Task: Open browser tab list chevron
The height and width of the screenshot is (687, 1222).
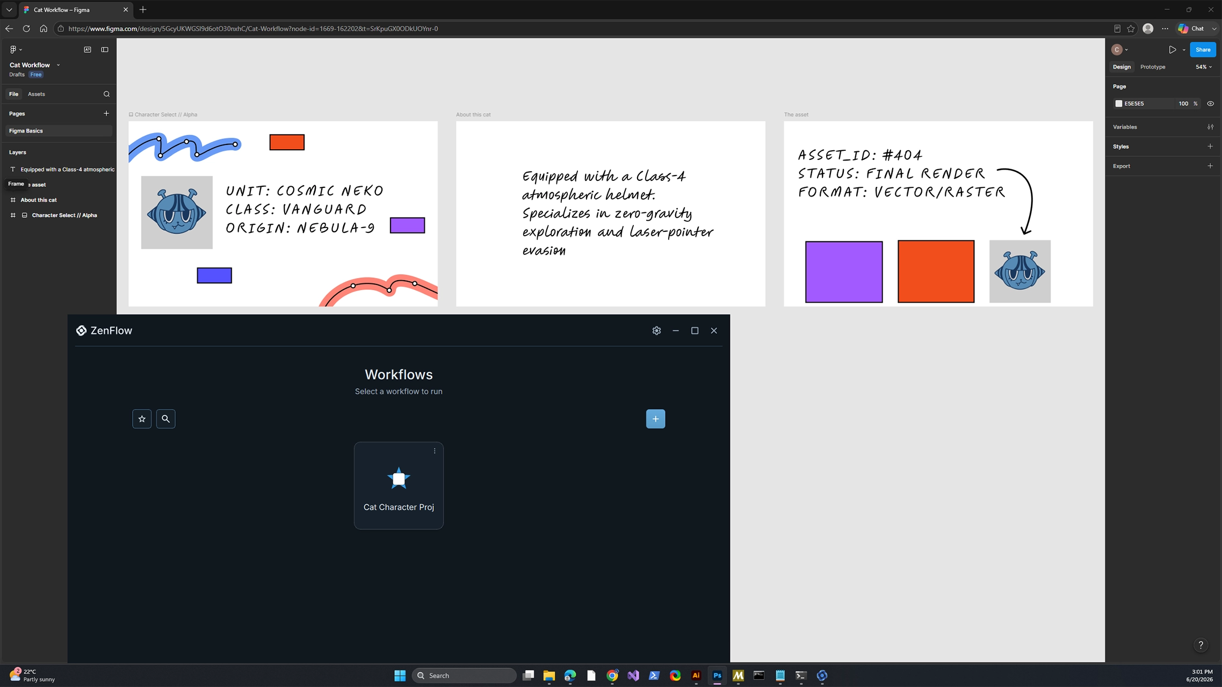Action: tap(9, 10)
